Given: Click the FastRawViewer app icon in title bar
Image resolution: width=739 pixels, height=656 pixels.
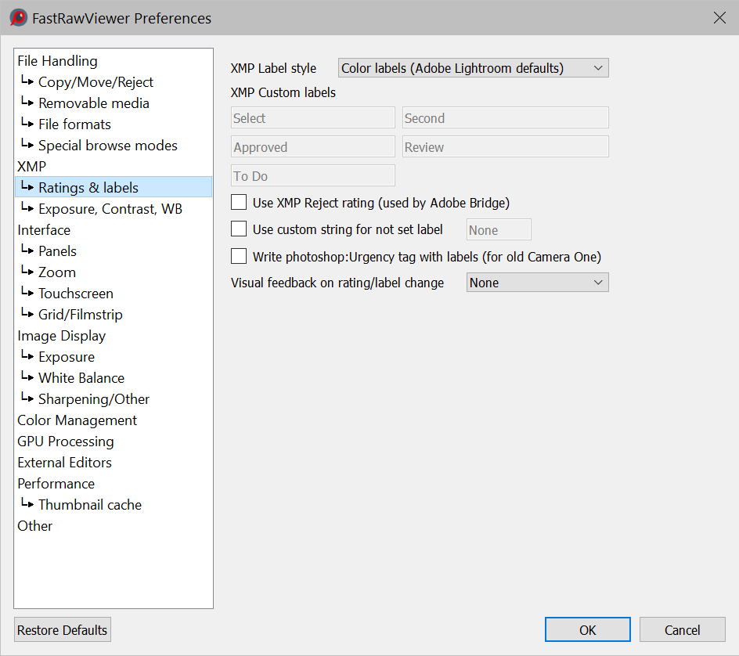Looking at the screenshot, I should coord(18,18).
